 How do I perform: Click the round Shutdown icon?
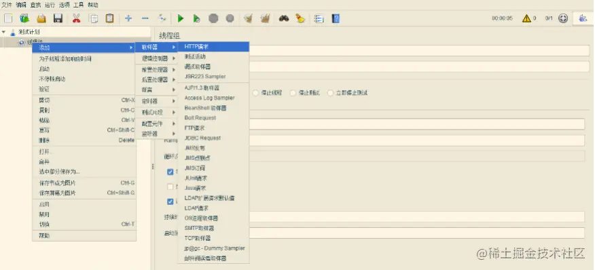pos(230,18)
